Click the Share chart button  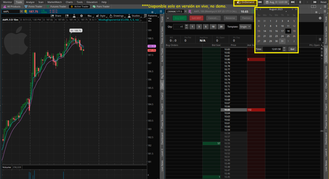click(56, 16)
